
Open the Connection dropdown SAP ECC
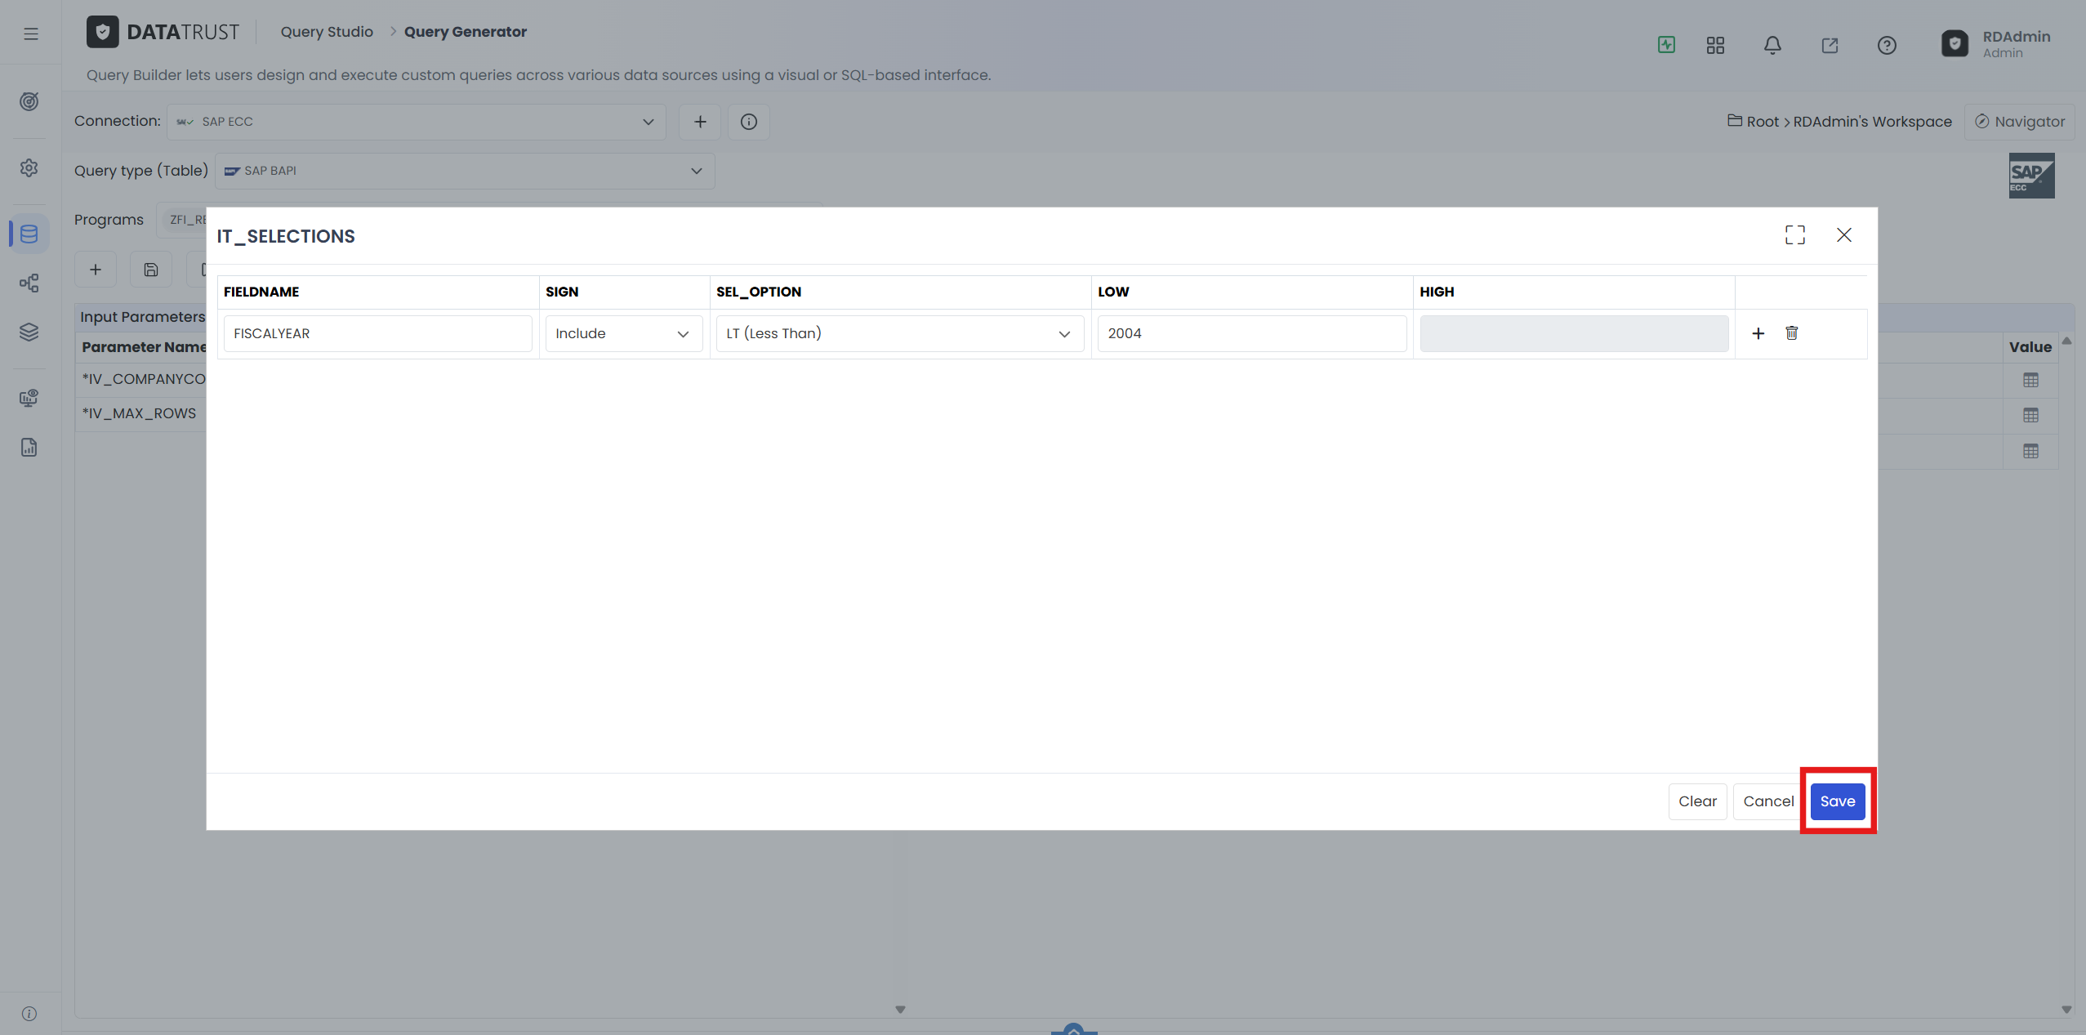click(x=417, y=122)
